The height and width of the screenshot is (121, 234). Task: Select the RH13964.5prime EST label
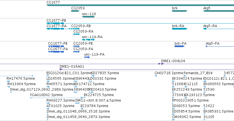[21, 84]
